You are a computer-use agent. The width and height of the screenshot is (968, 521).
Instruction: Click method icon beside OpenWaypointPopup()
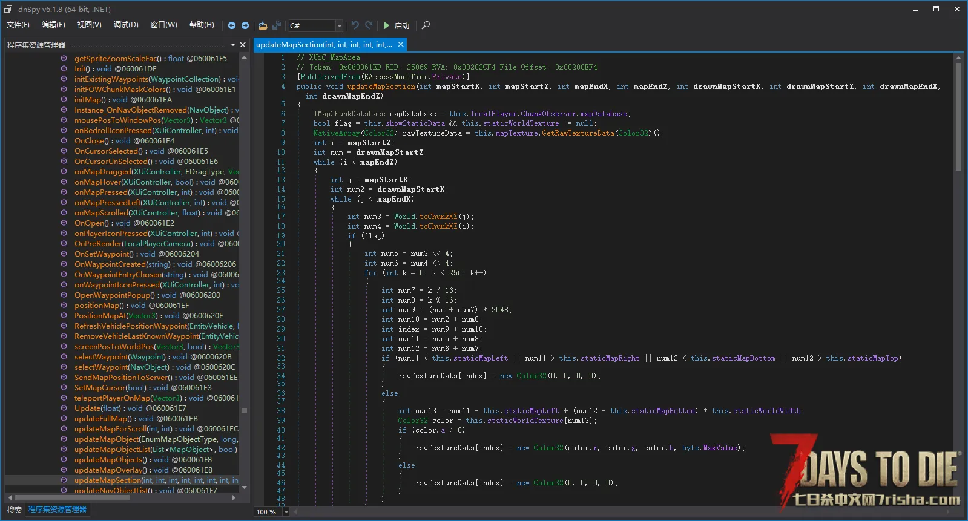[x=64, y=295]
